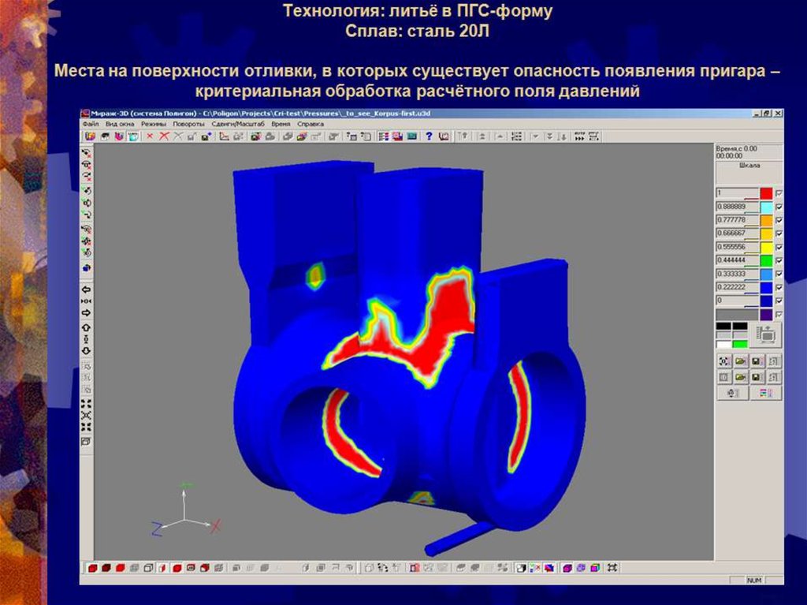This screenshot has height=605, width=807.
Task: Click the up arrow view icon
Action: [x=87, y=328]
